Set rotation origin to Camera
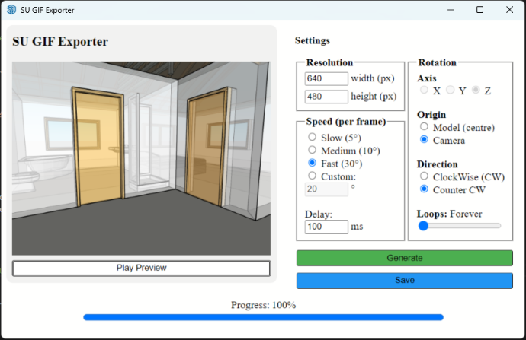The height and width of the screenshot is (340, 526). pyautogui.click(x=425, y=140)
